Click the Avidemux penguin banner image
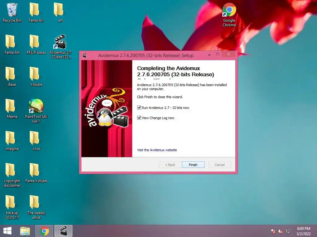317x237 pixels. click(x=107, y=109)
